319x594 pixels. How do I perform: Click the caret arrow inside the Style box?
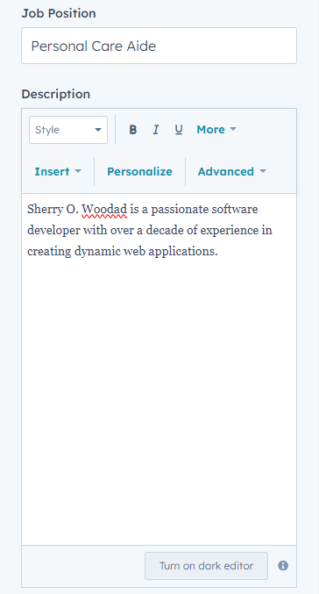click(x=98, y=130)
